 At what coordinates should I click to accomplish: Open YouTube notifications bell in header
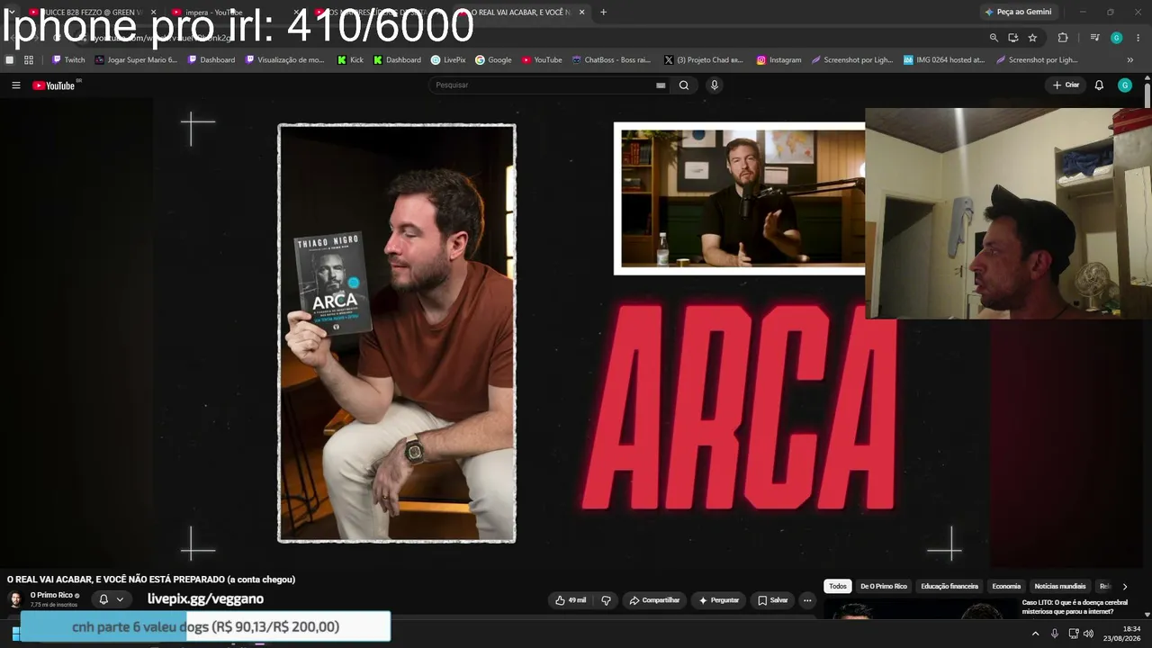(1099, 85)
